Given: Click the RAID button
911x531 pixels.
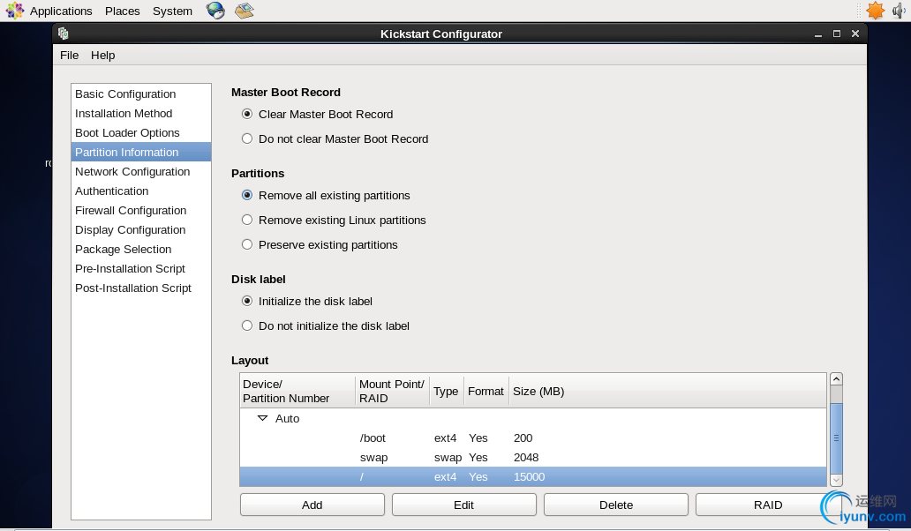Looking at the screenshot, I should [x=768, y=505].
